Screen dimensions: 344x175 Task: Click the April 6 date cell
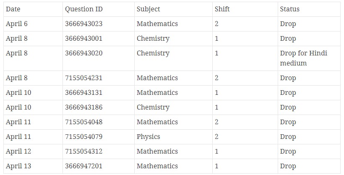coord(17,24)
